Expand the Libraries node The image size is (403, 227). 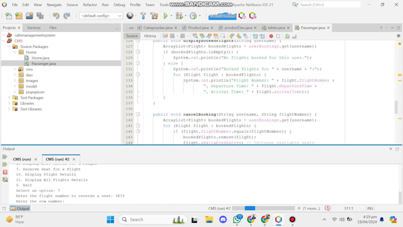9,103
